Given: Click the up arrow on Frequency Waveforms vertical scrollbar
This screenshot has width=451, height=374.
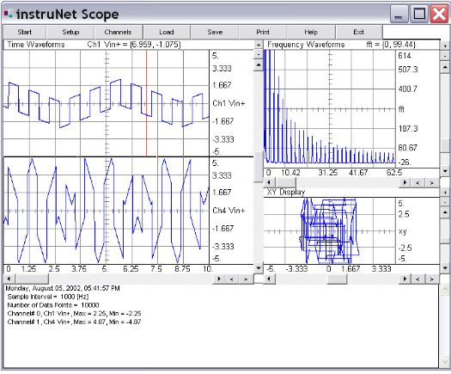Looking at the screenshot, I should 445,67.
